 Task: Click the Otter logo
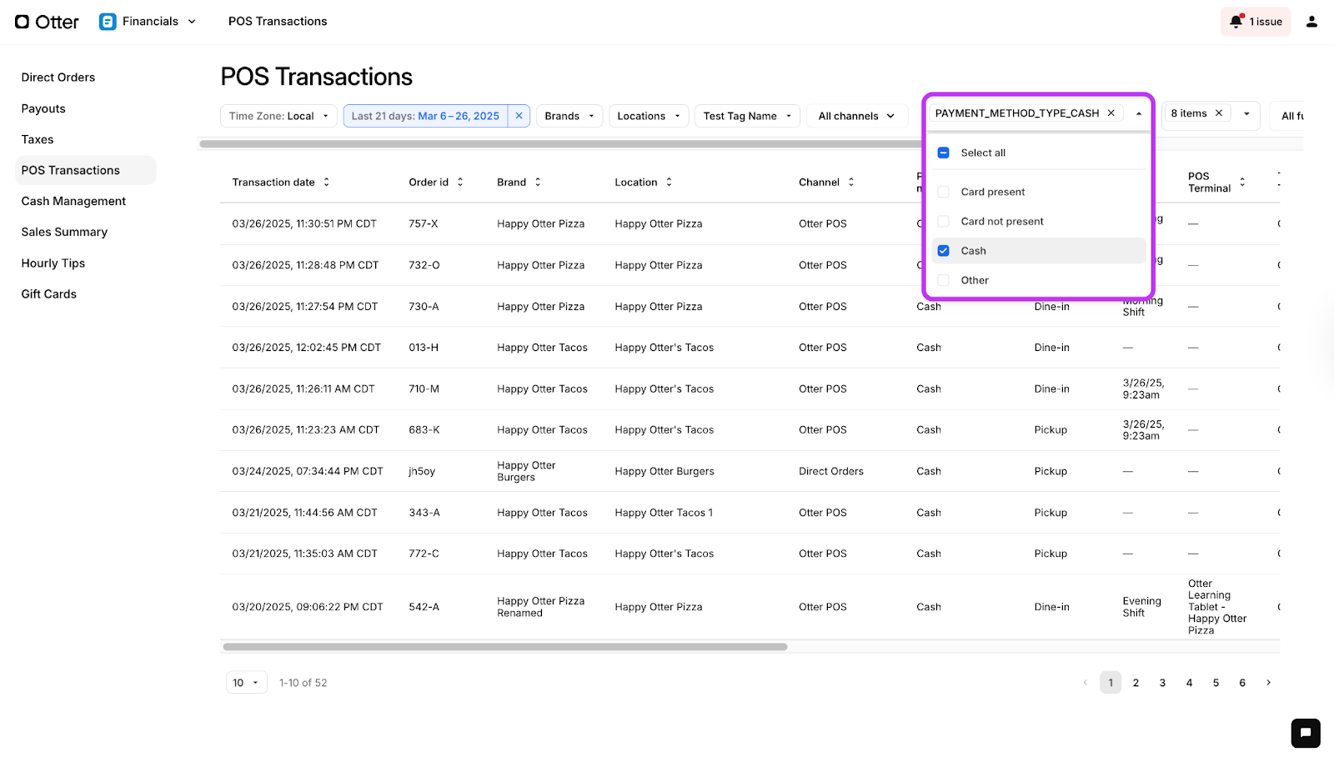[x=47, y=22]
